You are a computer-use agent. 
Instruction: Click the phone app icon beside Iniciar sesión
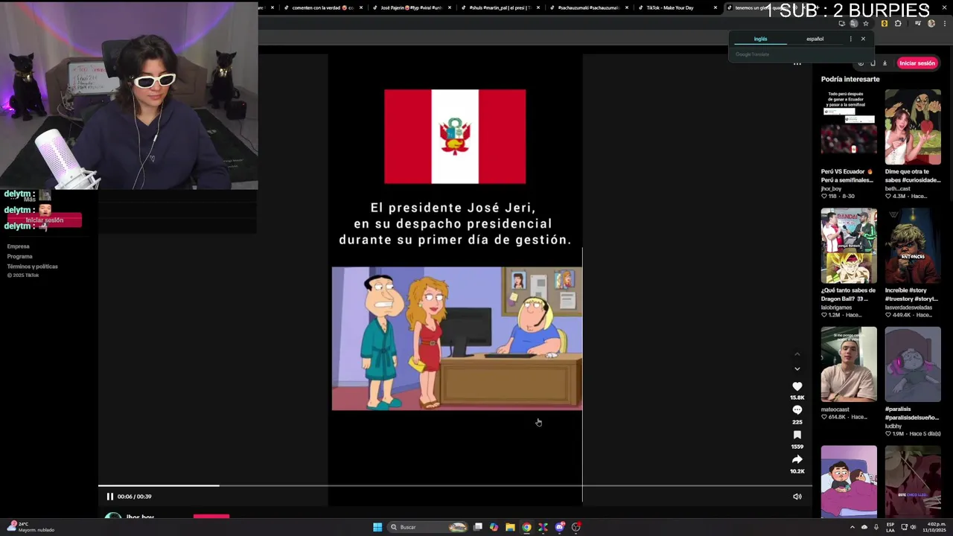873,63
